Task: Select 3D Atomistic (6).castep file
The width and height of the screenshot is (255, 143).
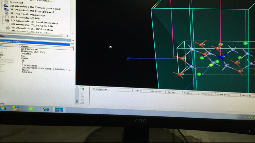Action: tap(27, 14)
